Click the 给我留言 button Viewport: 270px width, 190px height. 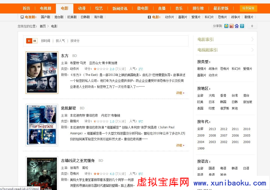248,8
